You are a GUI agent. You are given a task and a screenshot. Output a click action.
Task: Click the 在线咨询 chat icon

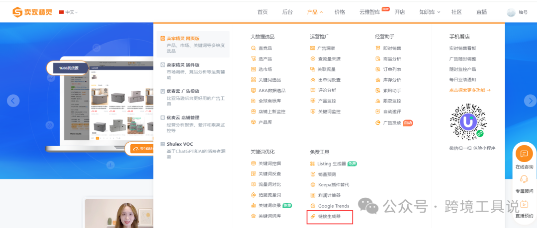524,154
